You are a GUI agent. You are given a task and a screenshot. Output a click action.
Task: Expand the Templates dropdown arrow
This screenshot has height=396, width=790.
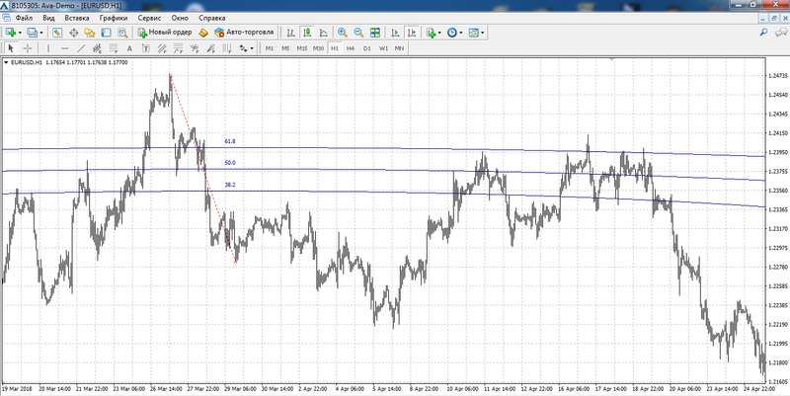(483, 33)
